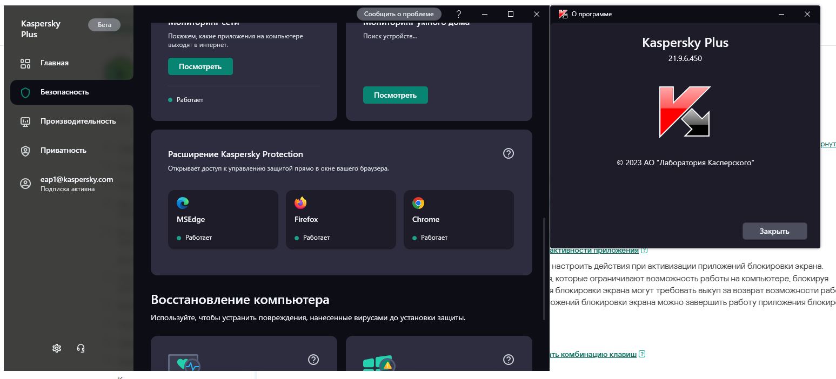Image resolution: width=836 pixels, height=379 pixels.
Task: Click the Сообщить о проблеме button
Action: [x=399, y=14]
